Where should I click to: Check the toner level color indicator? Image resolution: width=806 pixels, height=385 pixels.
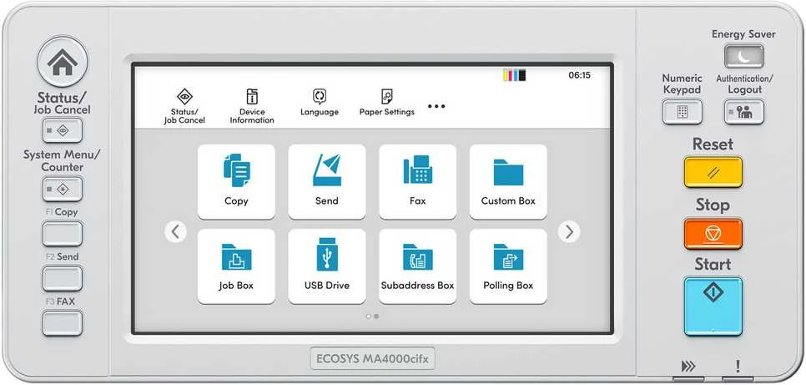[x=515, y=76]
